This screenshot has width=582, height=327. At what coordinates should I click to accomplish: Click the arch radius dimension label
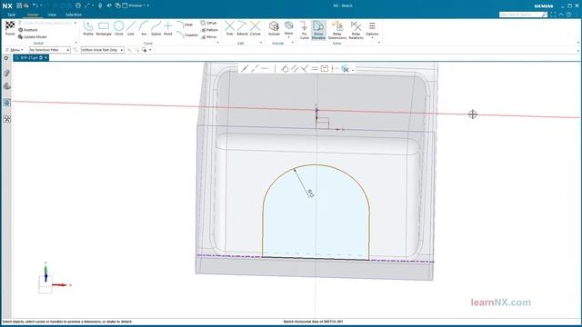(x=311, y=193)
